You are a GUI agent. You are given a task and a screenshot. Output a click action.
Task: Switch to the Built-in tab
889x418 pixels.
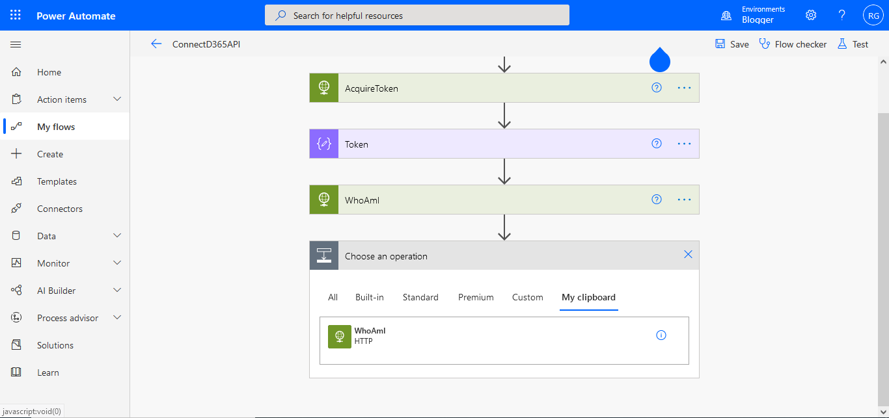point(369,297)
